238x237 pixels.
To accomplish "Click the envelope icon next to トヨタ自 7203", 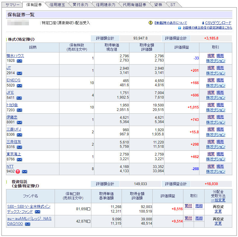I will 19,110.
